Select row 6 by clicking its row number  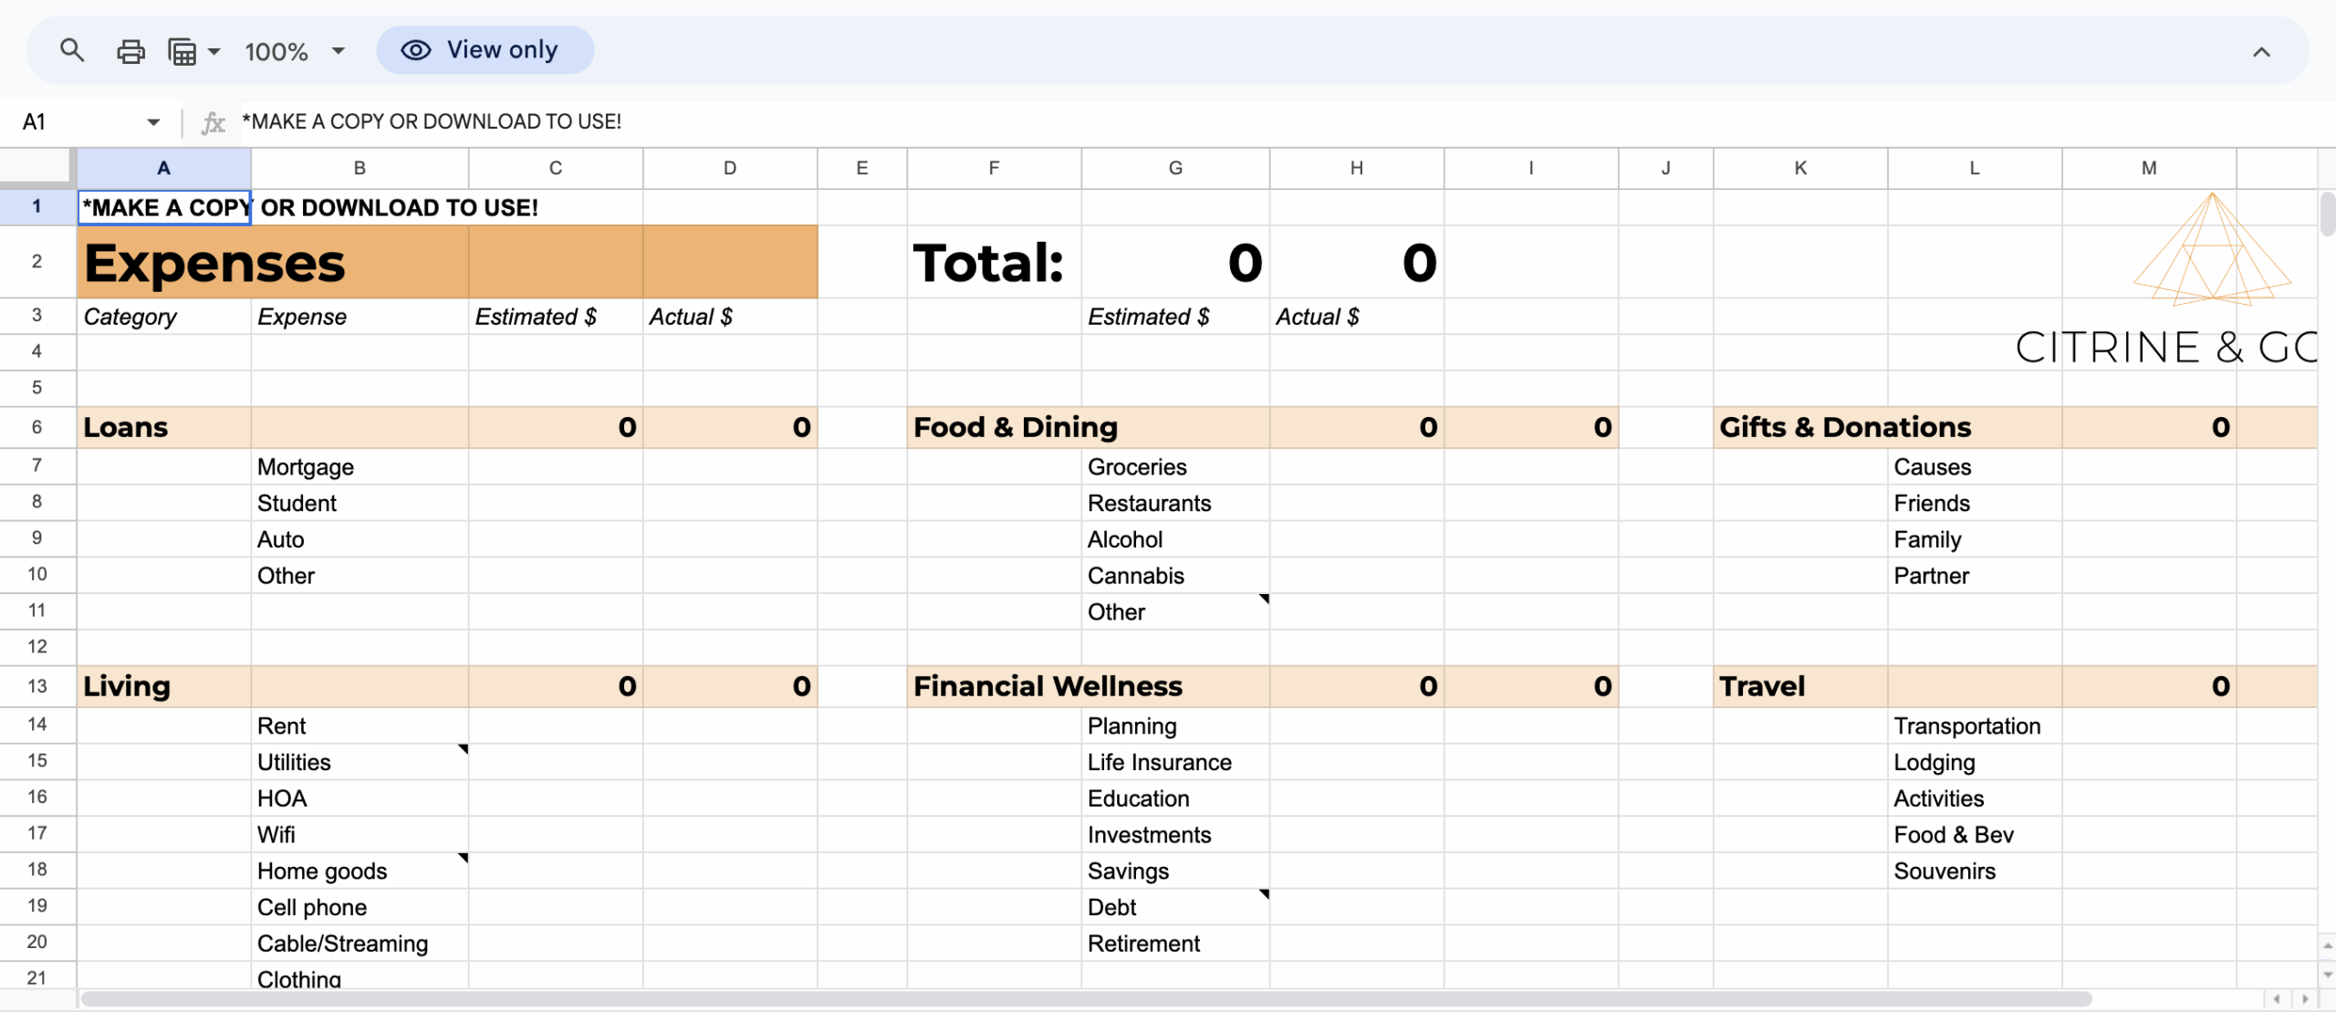click(x=36, y=426)
